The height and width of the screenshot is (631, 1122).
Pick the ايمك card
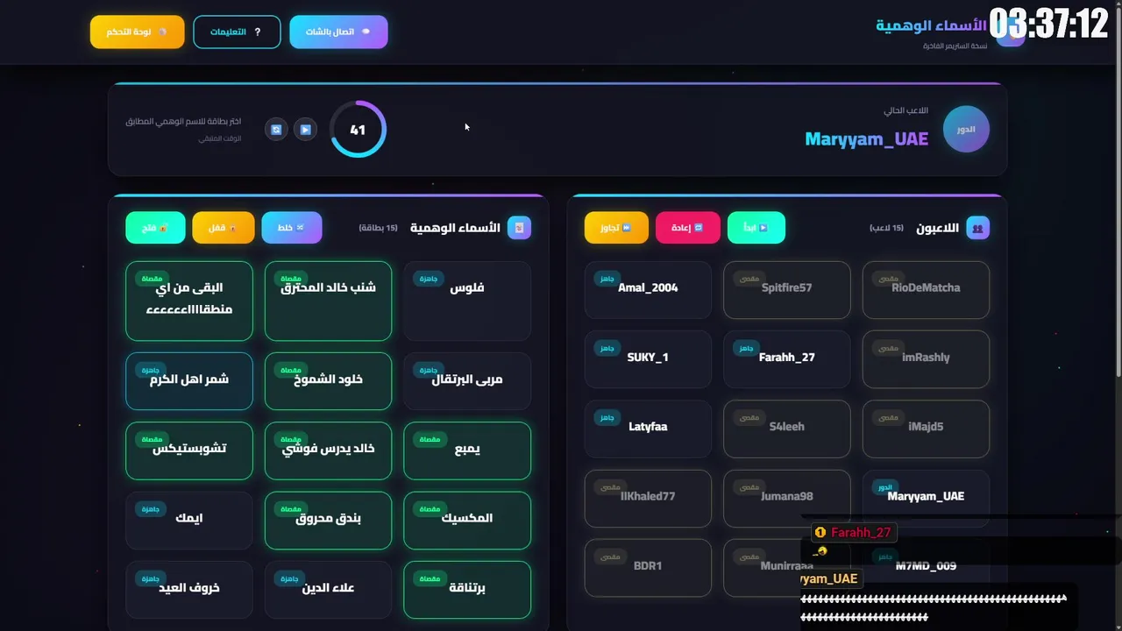tap(189, 520)
